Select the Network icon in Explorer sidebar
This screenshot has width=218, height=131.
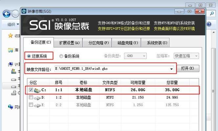11,107
